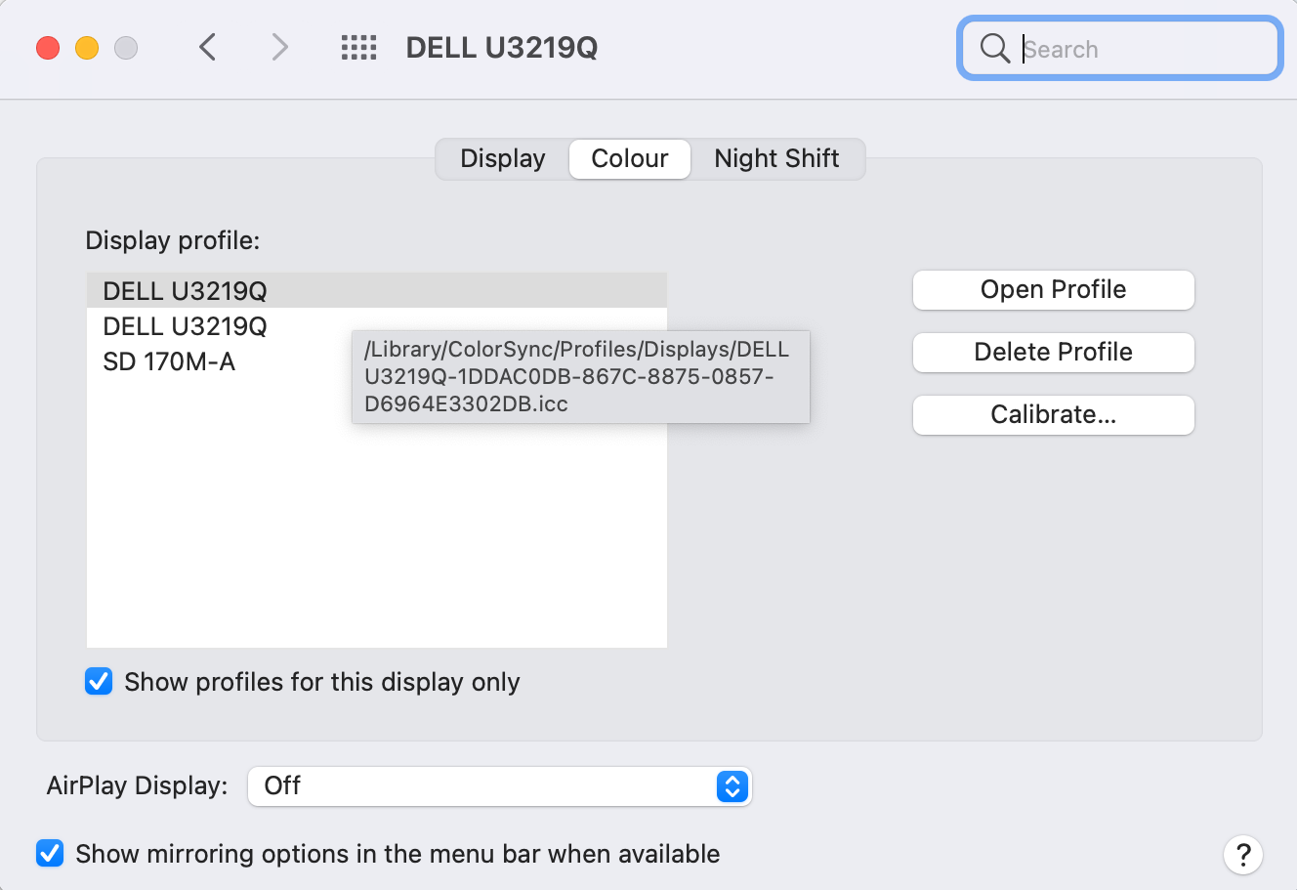
Task: Open the AirPlay Display dropdown
Action: [x=498, y=785]
